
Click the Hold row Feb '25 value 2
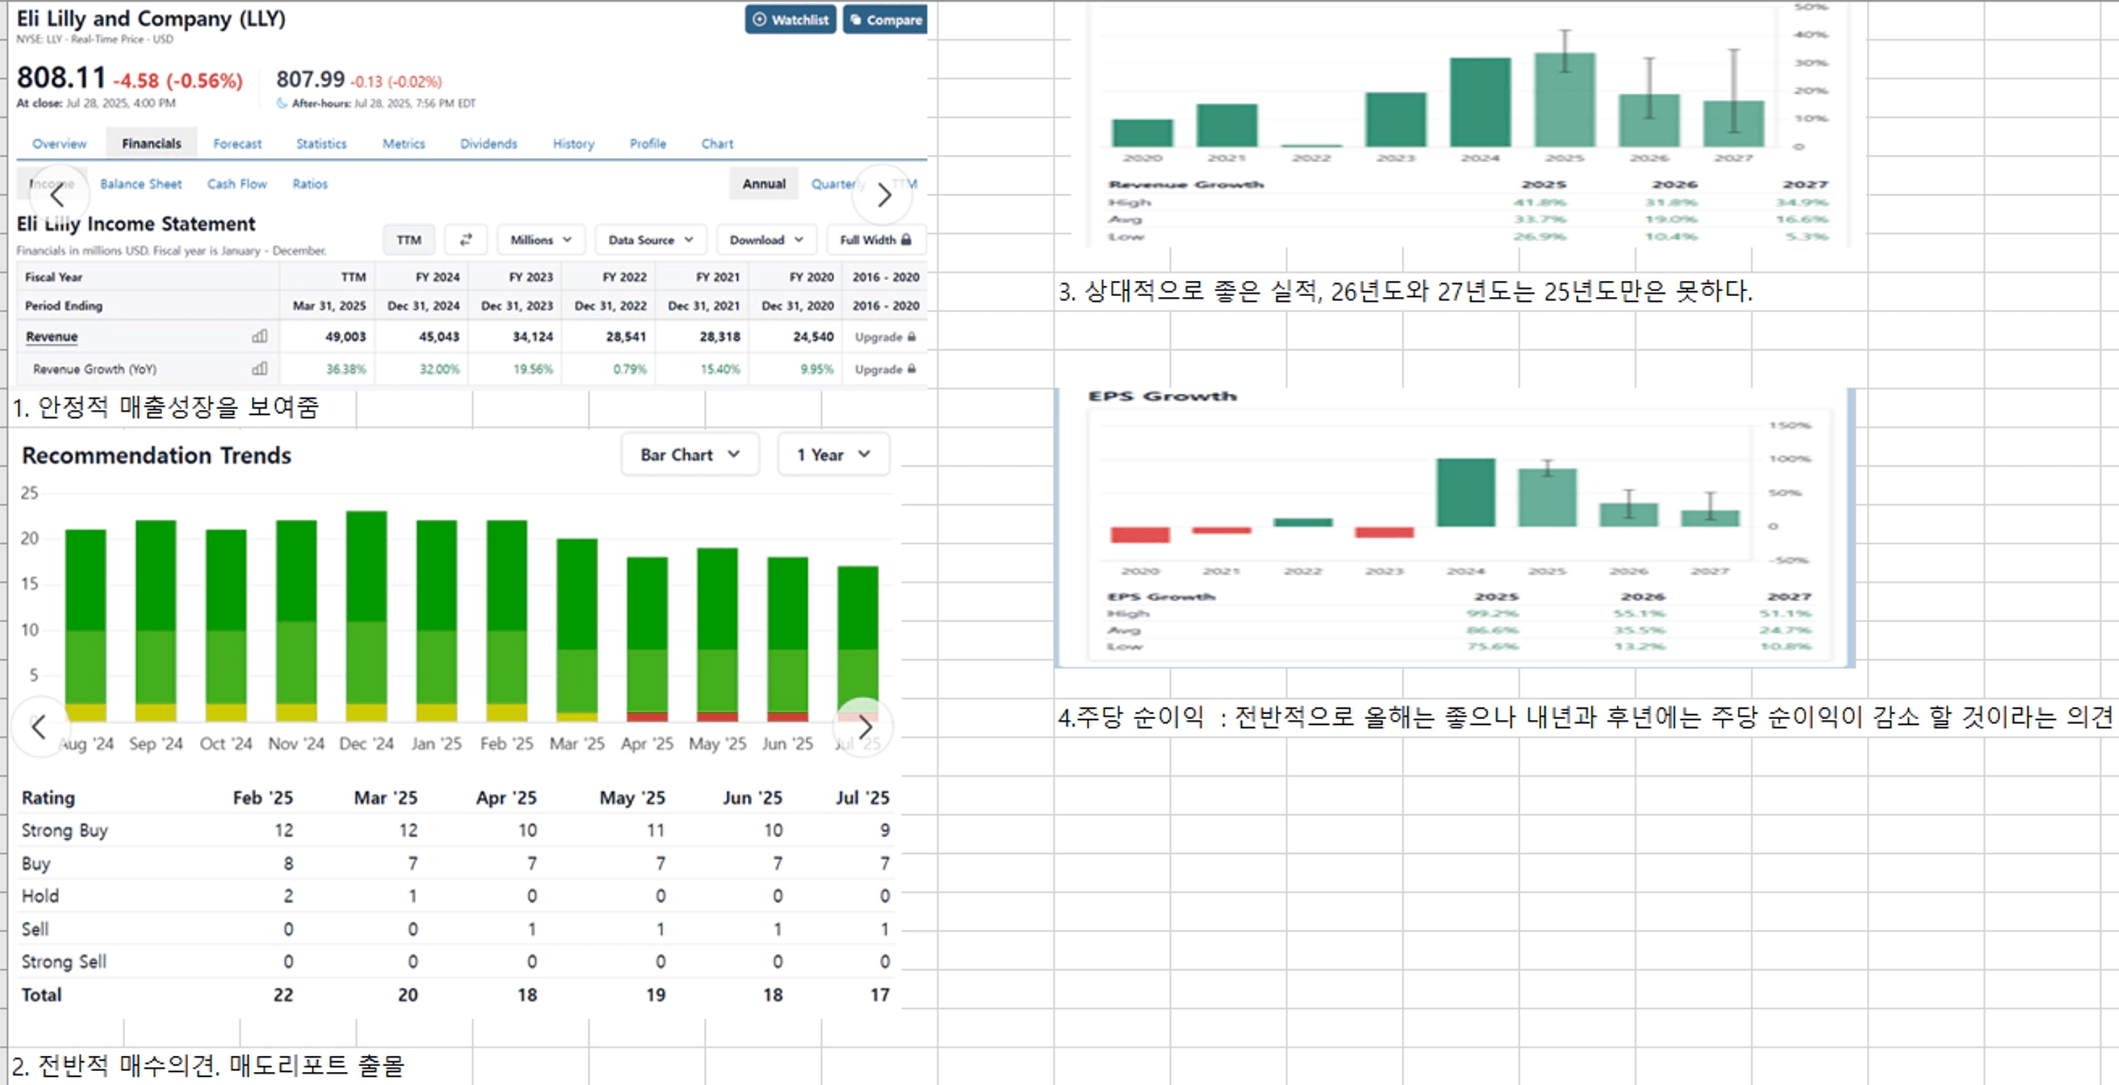click(288, 896)
